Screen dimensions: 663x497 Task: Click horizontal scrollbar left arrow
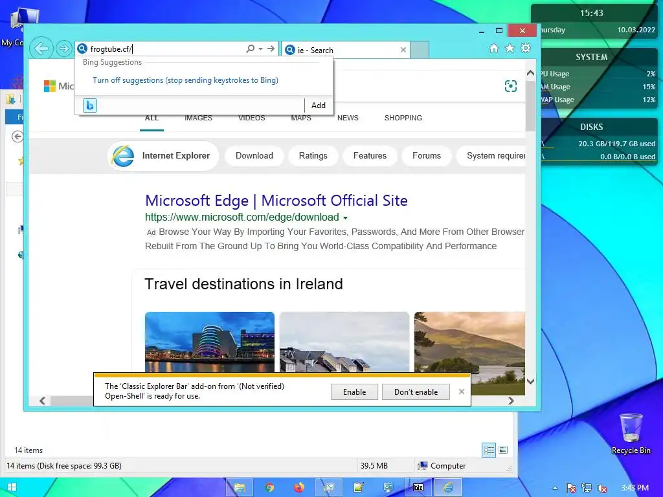pos(42,401)
